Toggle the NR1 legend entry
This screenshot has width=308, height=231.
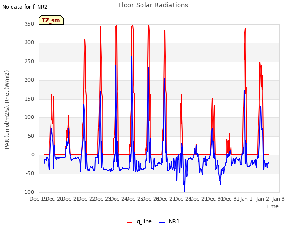click(169, 221)
